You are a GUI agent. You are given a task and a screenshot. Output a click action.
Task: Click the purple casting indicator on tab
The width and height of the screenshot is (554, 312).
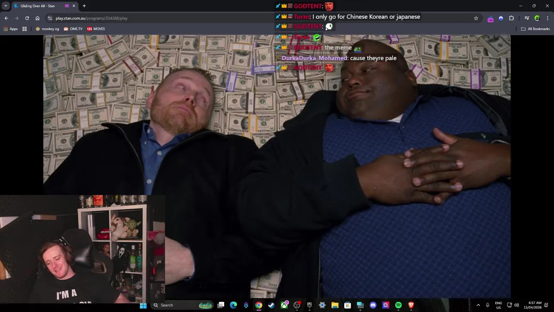(x=67, y=6)
